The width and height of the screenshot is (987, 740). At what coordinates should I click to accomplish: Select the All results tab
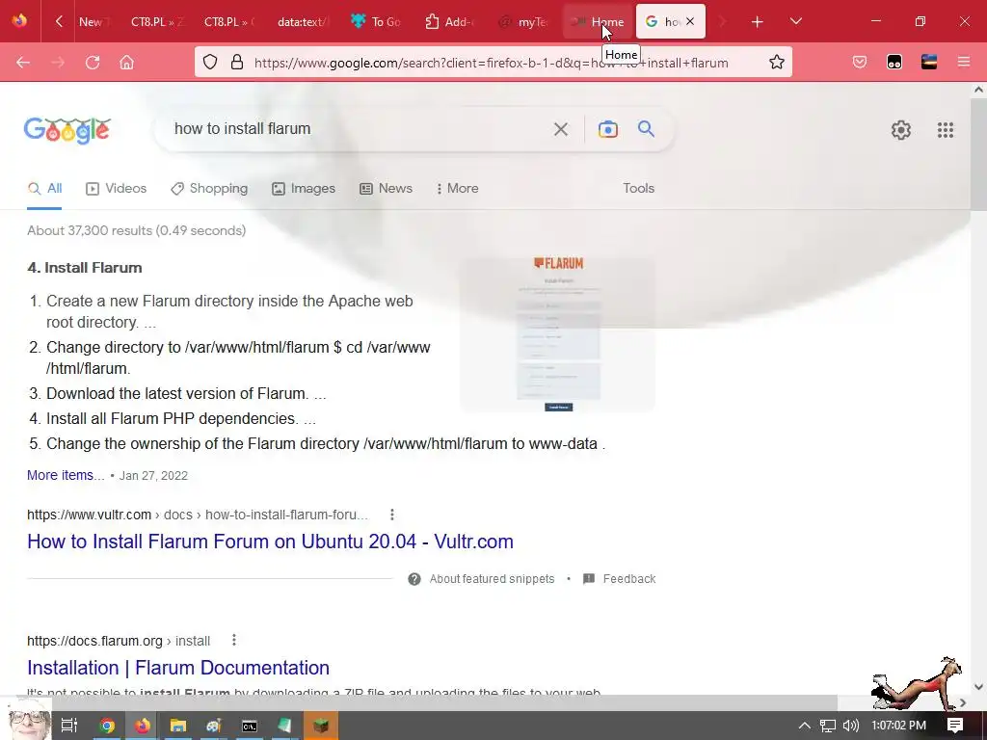pyautogui.click(x=44, y=189)
